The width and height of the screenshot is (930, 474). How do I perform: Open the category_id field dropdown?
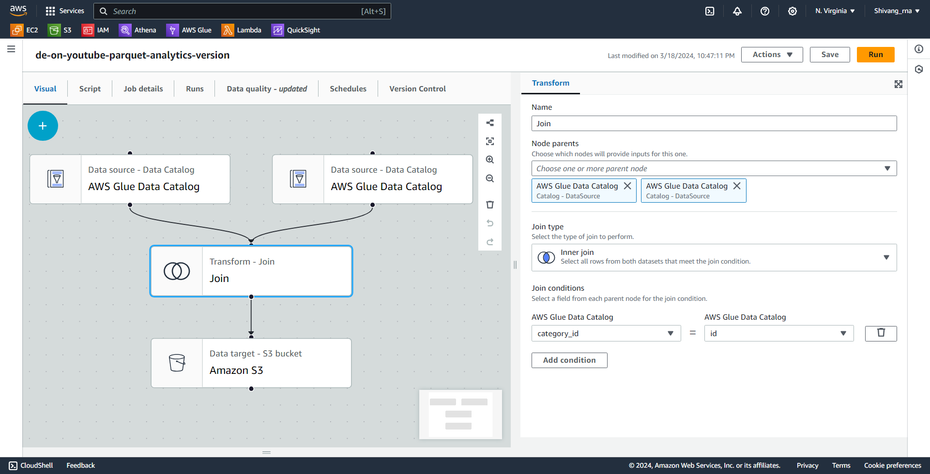pyautogui.click(x=606, y=333)
